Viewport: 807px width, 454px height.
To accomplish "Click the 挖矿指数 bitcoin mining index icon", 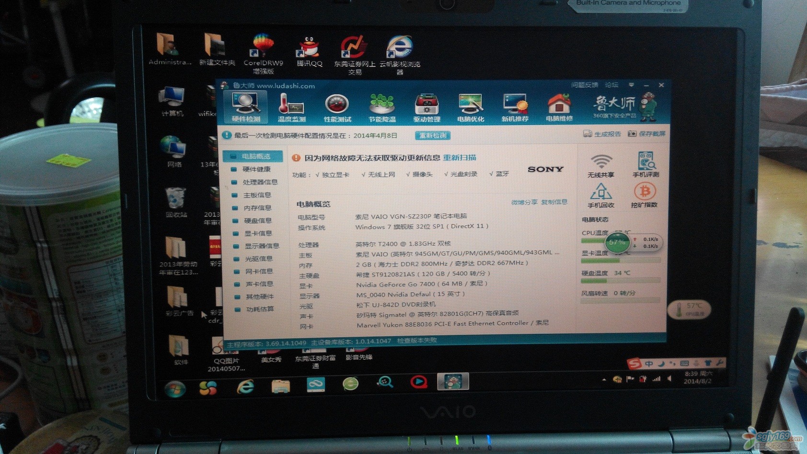I will tap(644, 195).
